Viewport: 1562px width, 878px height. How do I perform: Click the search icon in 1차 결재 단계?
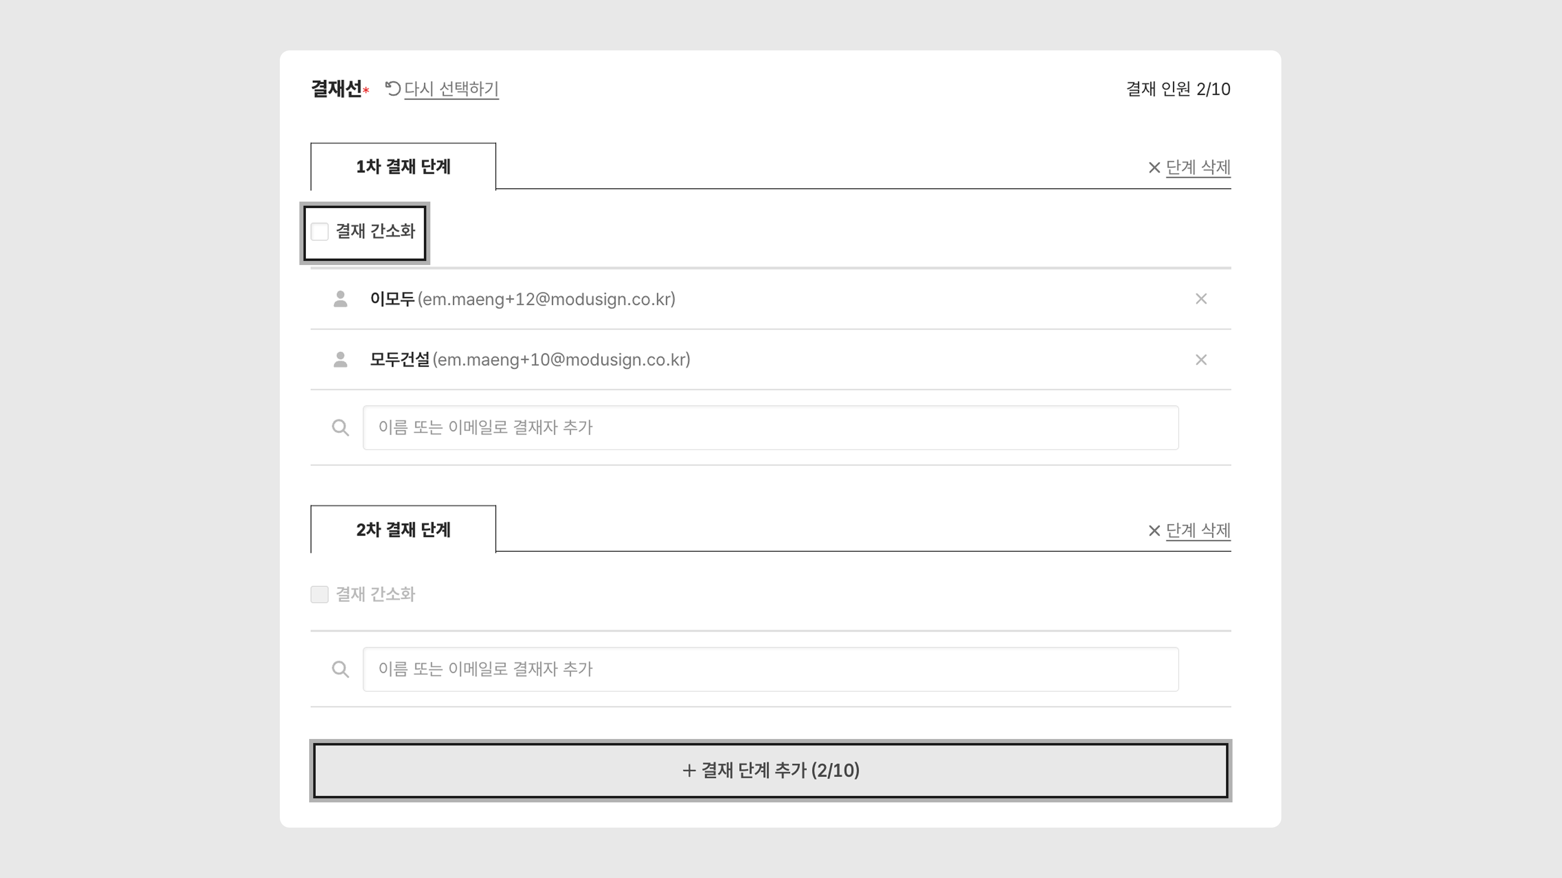pyautogui.click(x=340, y=428)
